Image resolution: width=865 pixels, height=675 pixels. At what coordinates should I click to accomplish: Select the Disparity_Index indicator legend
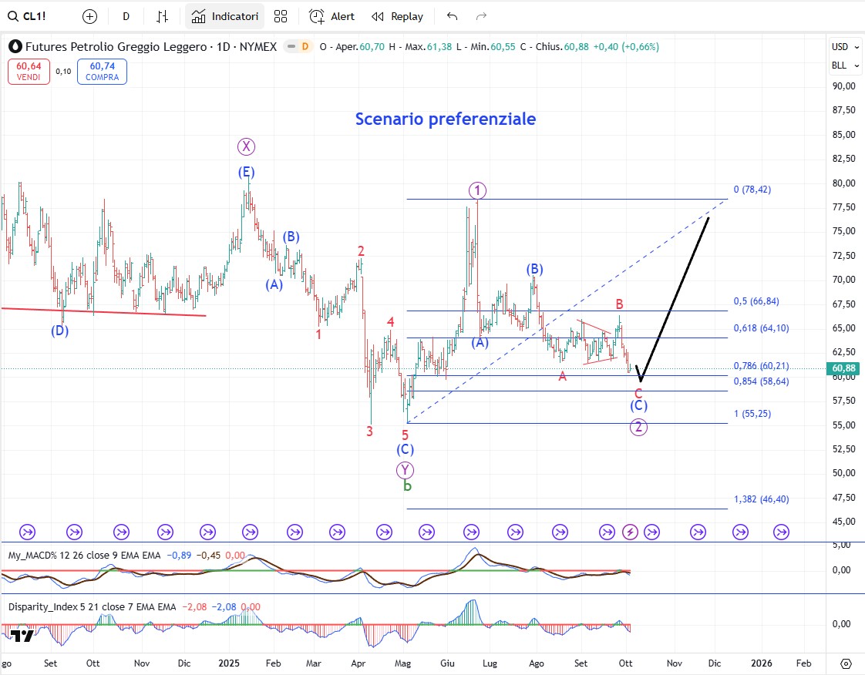92,606
